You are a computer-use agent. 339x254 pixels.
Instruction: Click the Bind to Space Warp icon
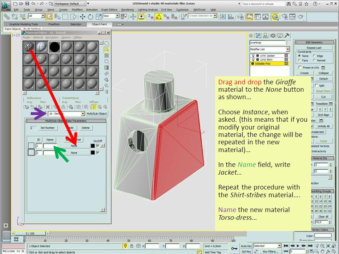tap(23, 17)
